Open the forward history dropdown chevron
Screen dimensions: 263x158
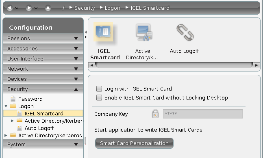36,8
